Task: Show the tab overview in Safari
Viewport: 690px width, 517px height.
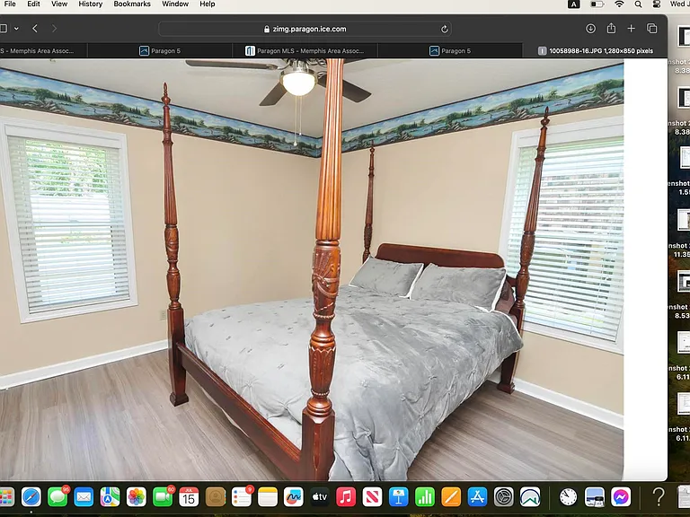Action: click(651, 29)
